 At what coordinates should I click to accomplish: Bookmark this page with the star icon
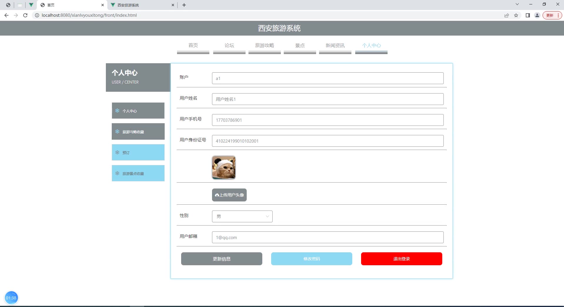coord(516,15)
